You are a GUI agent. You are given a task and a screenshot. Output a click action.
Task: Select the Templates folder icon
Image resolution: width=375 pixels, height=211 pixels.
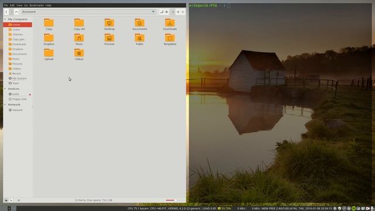click(x=170, y=38)
